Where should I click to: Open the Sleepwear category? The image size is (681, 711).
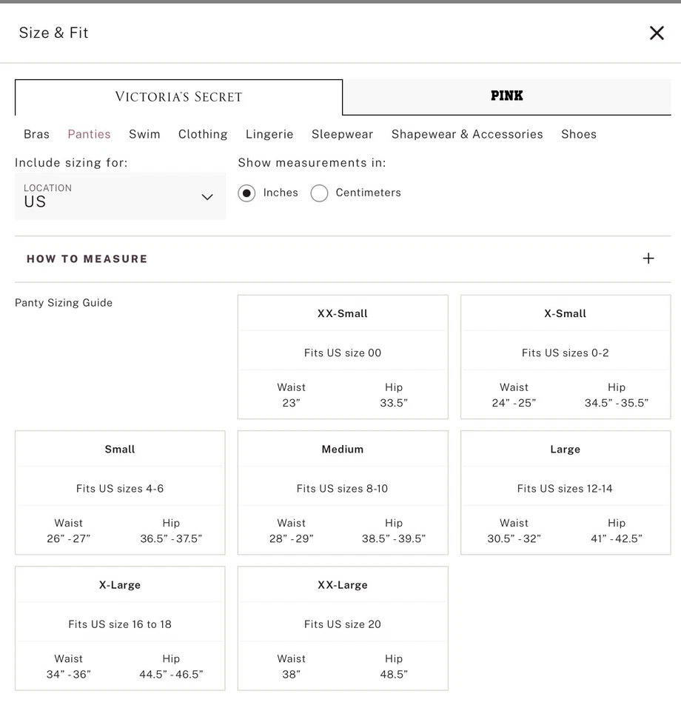coord(343,134)
